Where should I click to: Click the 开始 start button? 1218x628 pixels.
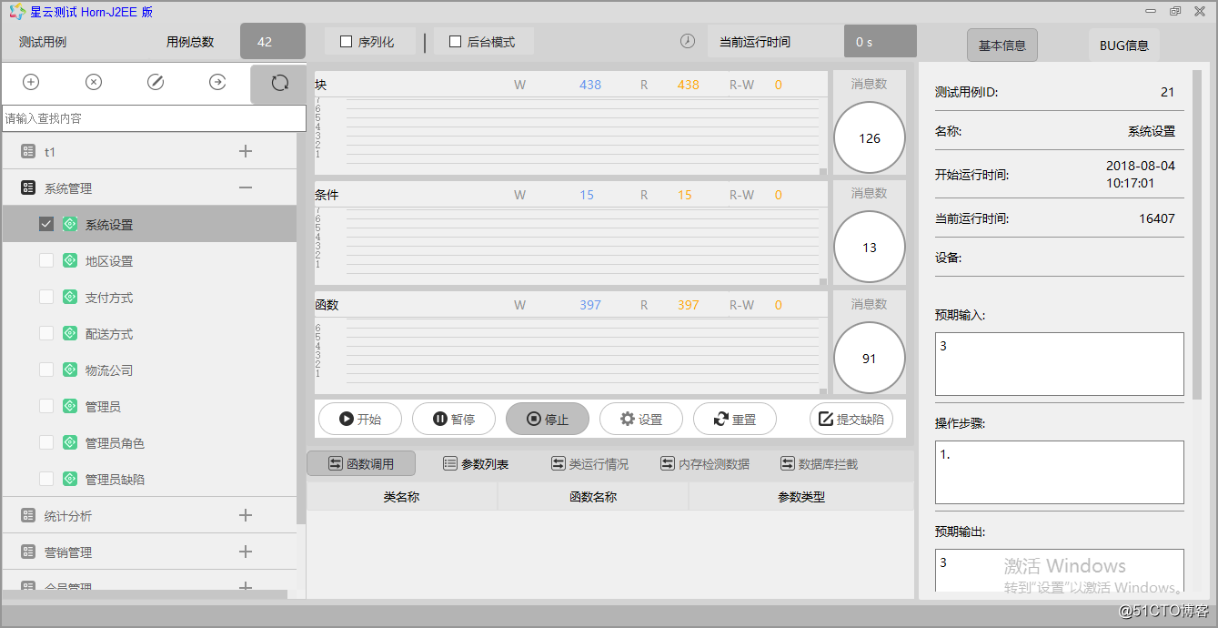pos(360,419)
